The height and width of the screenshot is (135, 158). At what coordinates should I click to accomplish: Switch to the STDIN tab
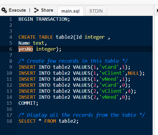pyautogui.click(x=96, y=11)
